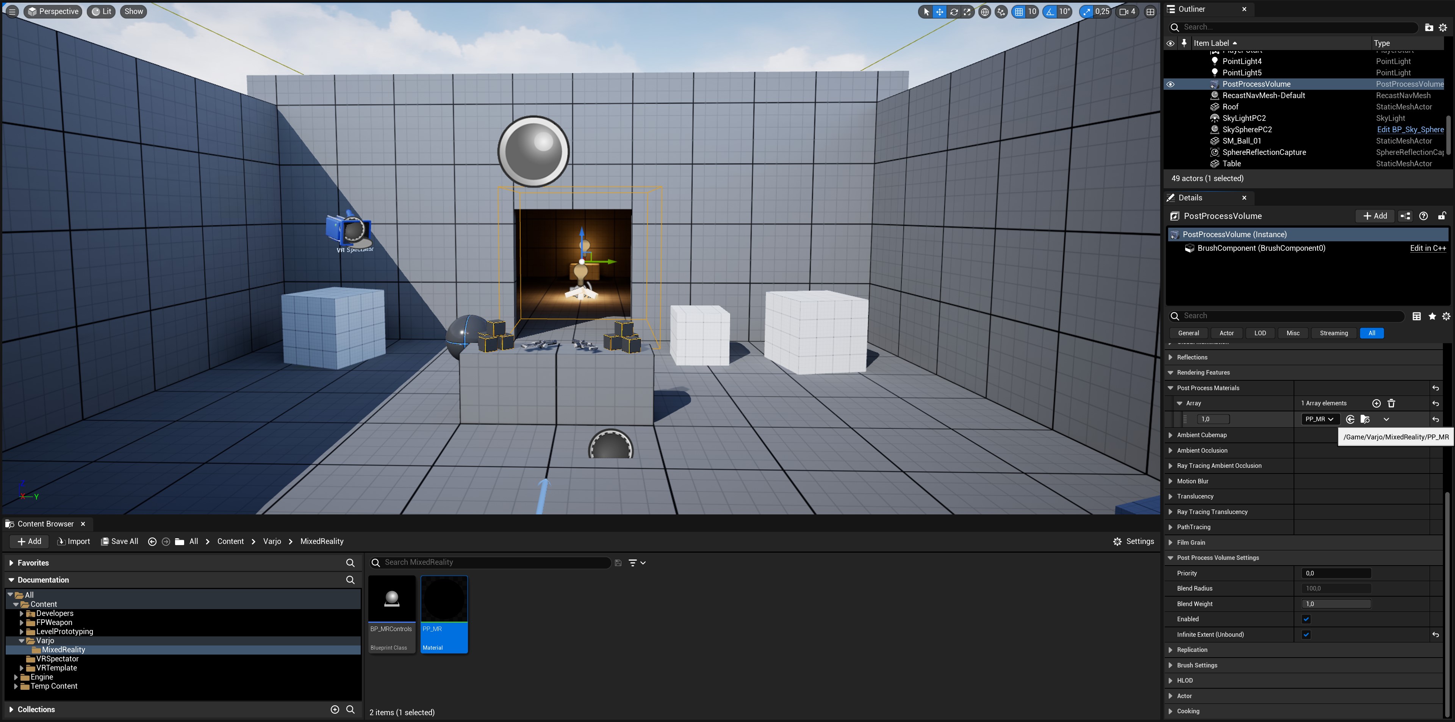Screen dimensions: 1455x722
Task: Reset Infinite Extent to default arrow
Action: 1435,634
